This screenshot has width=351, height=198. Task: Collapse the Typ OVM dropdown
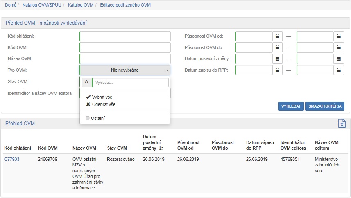coord(125,70)
